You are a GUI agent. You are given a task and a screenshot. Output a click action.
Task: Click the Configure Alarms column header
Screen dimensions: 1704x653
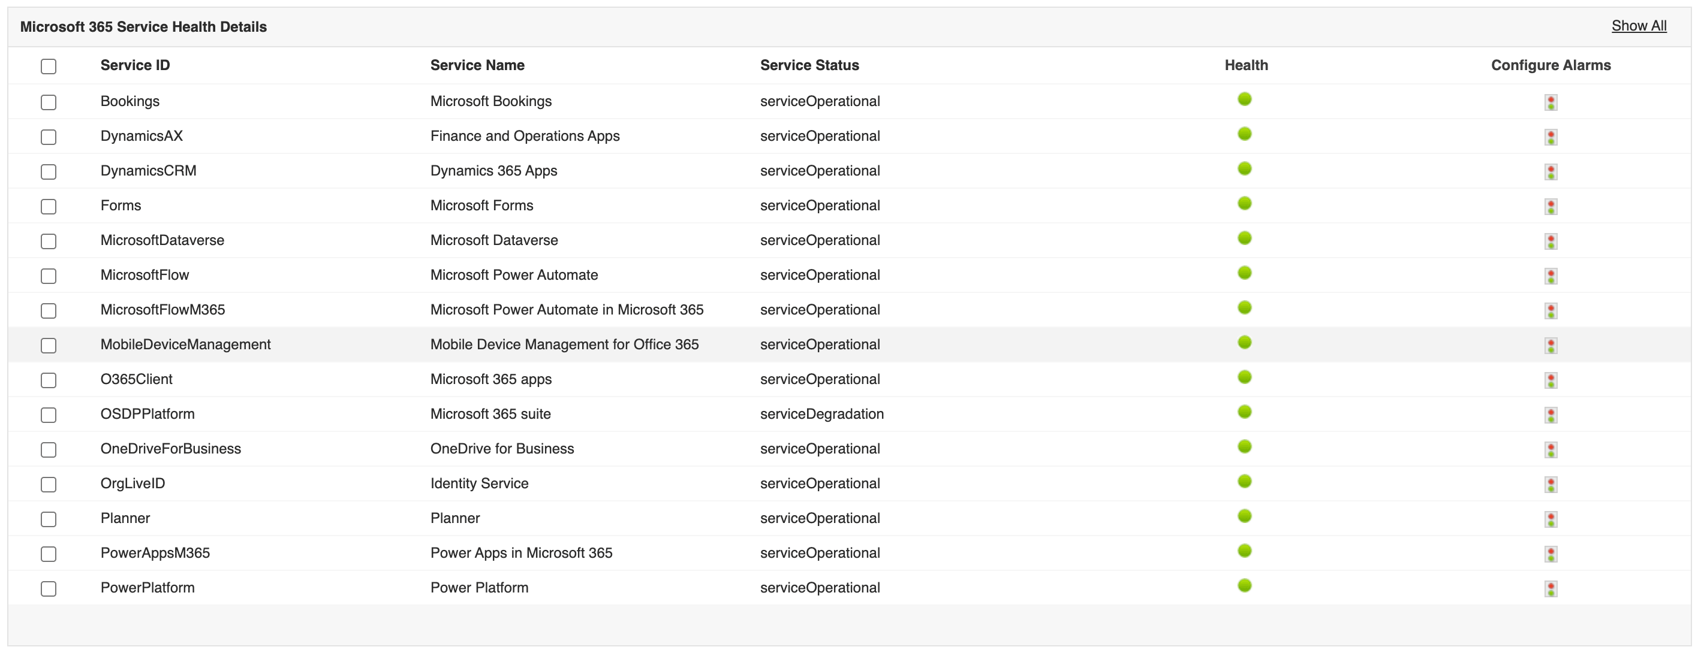[1551, 65]
